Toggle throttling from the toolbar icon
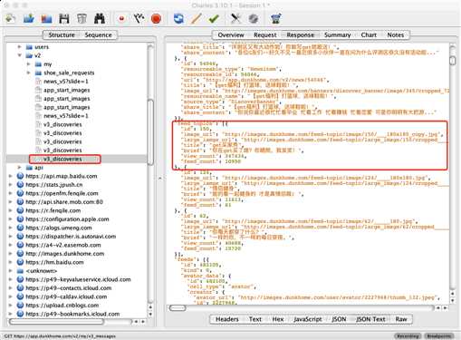The width and height of the screenshot is (461, 340). (139, 19)
